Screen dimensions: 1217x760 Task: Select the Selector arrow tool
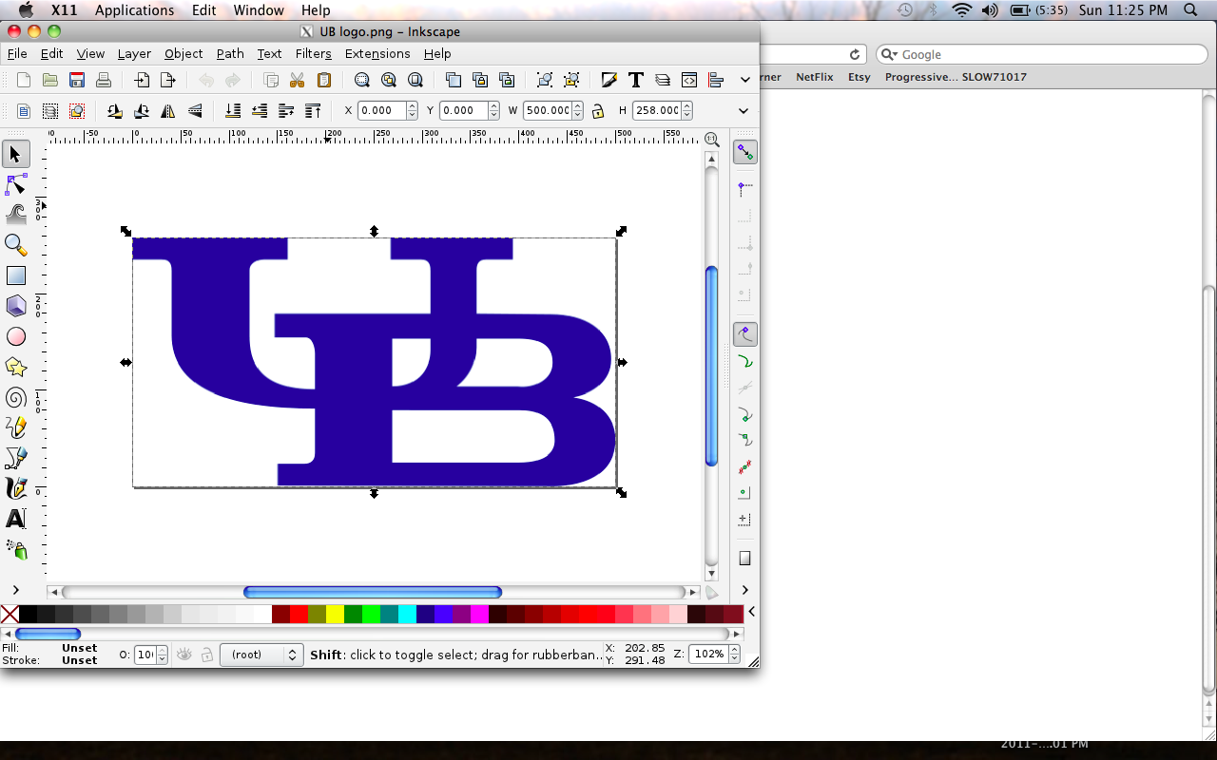click(x=15, y=154)
